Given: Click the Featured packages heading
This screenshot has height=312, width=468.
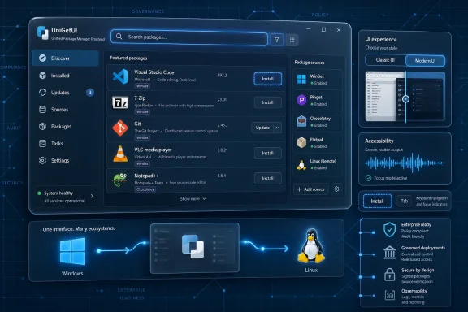Looking at the screenshot, I should click(128, 58).
